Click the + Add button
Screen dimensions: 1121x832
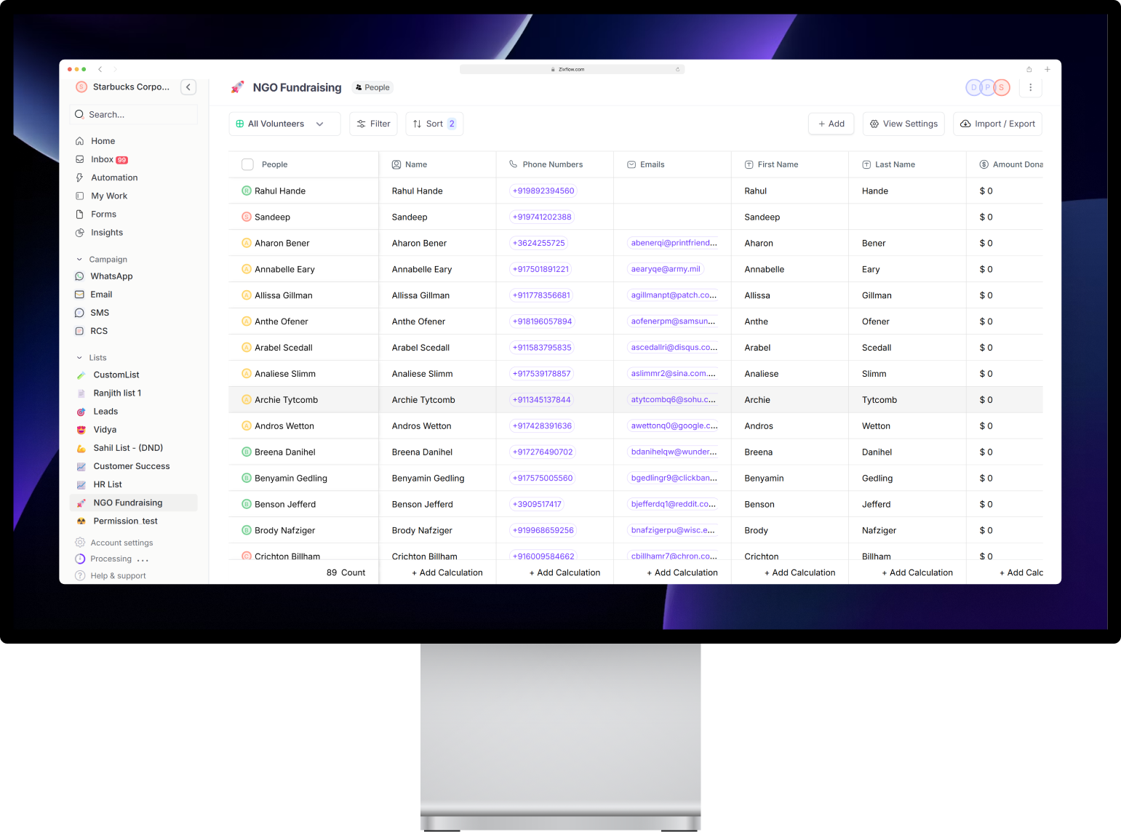coord(831,124)
